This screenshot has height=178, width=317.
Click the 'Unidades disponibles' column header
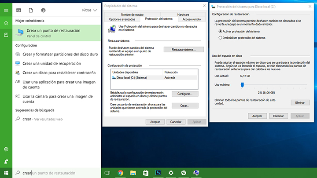point(136,72)
